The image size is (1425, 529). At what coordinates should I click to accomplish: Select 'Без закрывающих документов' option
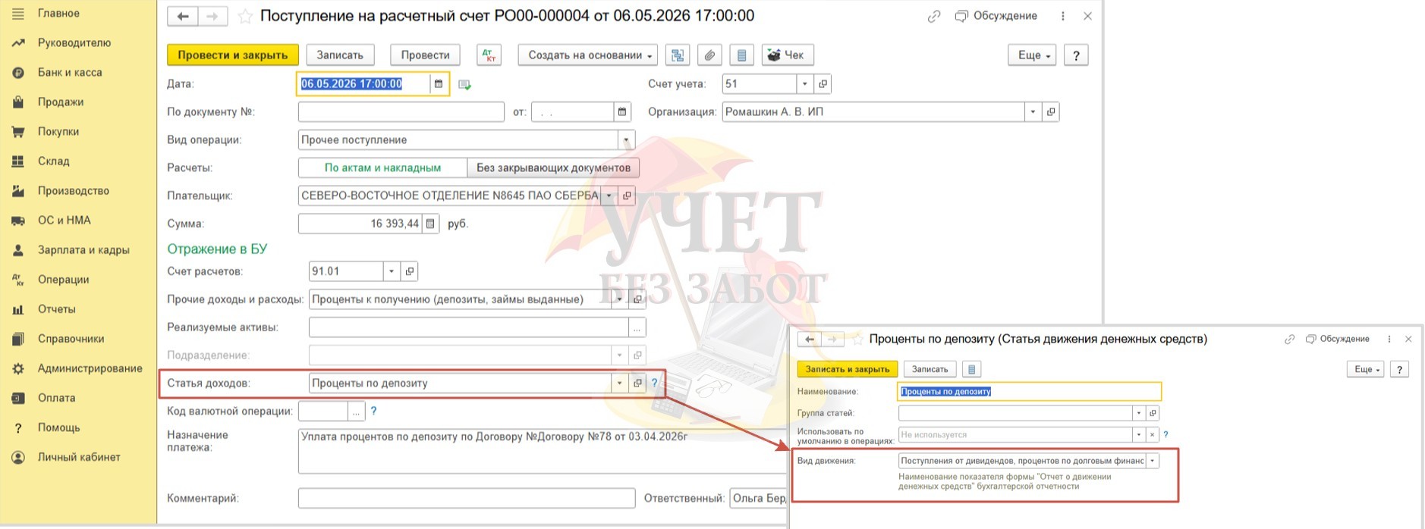553,167
